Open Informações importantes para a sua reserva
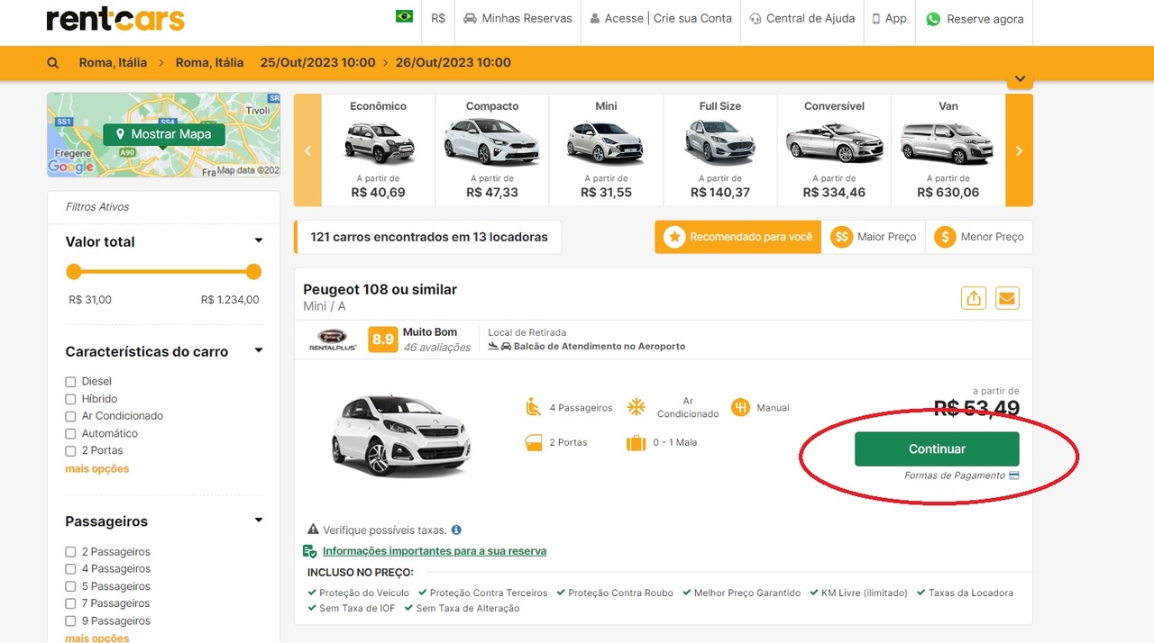 (434, 551)
